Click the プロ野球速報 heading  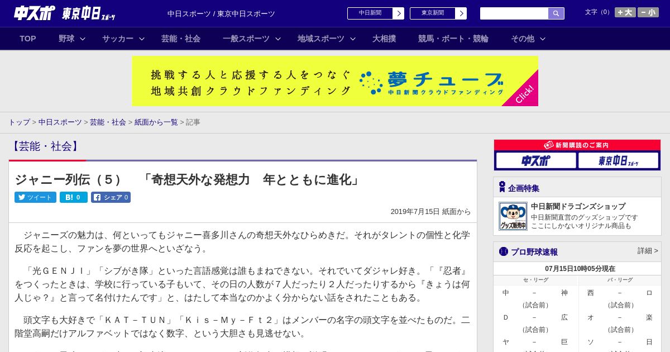tap(534, 252)
